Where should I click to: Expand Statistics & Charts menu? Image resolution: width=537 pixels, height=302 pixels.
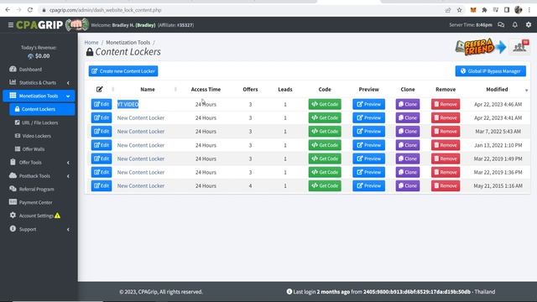pos(39,82)
